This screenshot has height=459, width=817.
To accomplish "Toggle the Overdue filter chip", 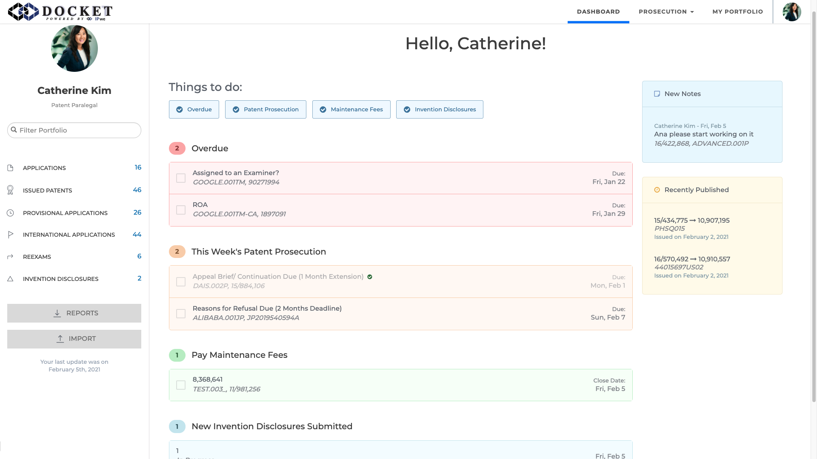I will tap(194, 110).
